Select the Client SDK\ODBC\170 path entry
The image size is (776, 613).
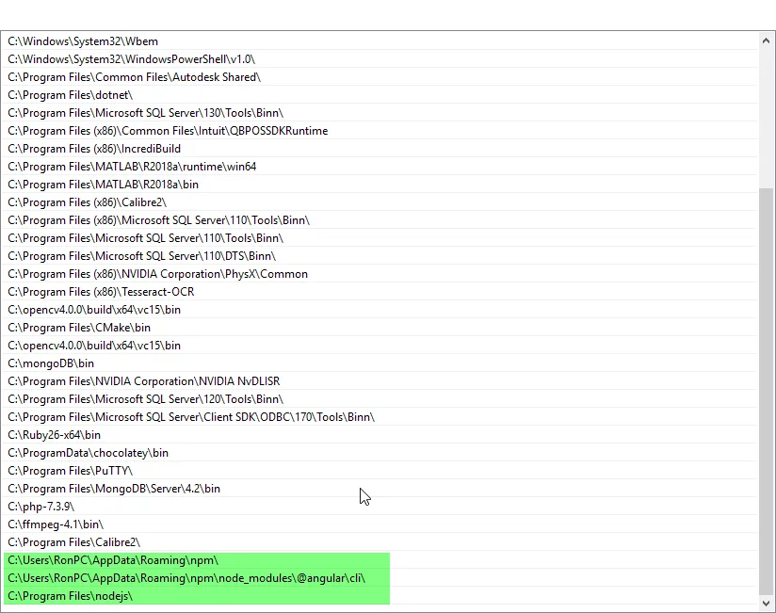click(380, 417)
